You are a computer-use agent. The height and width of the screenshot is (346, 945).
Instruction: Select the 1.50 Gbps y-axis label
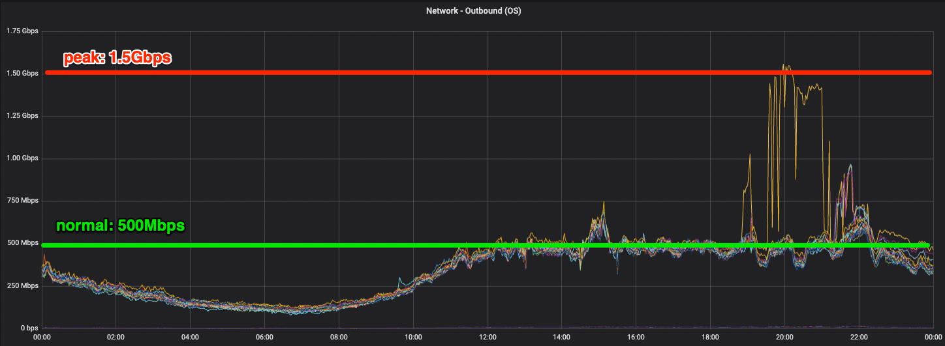(x=22, y=74)
